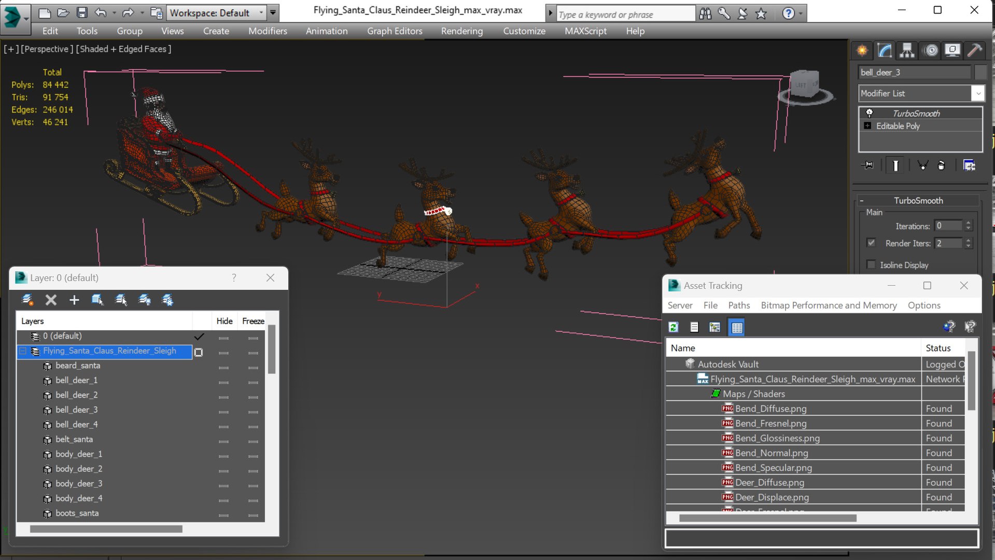Toggle Hide for belt_santa row
995x560 pixels.
tap(223, 441)
